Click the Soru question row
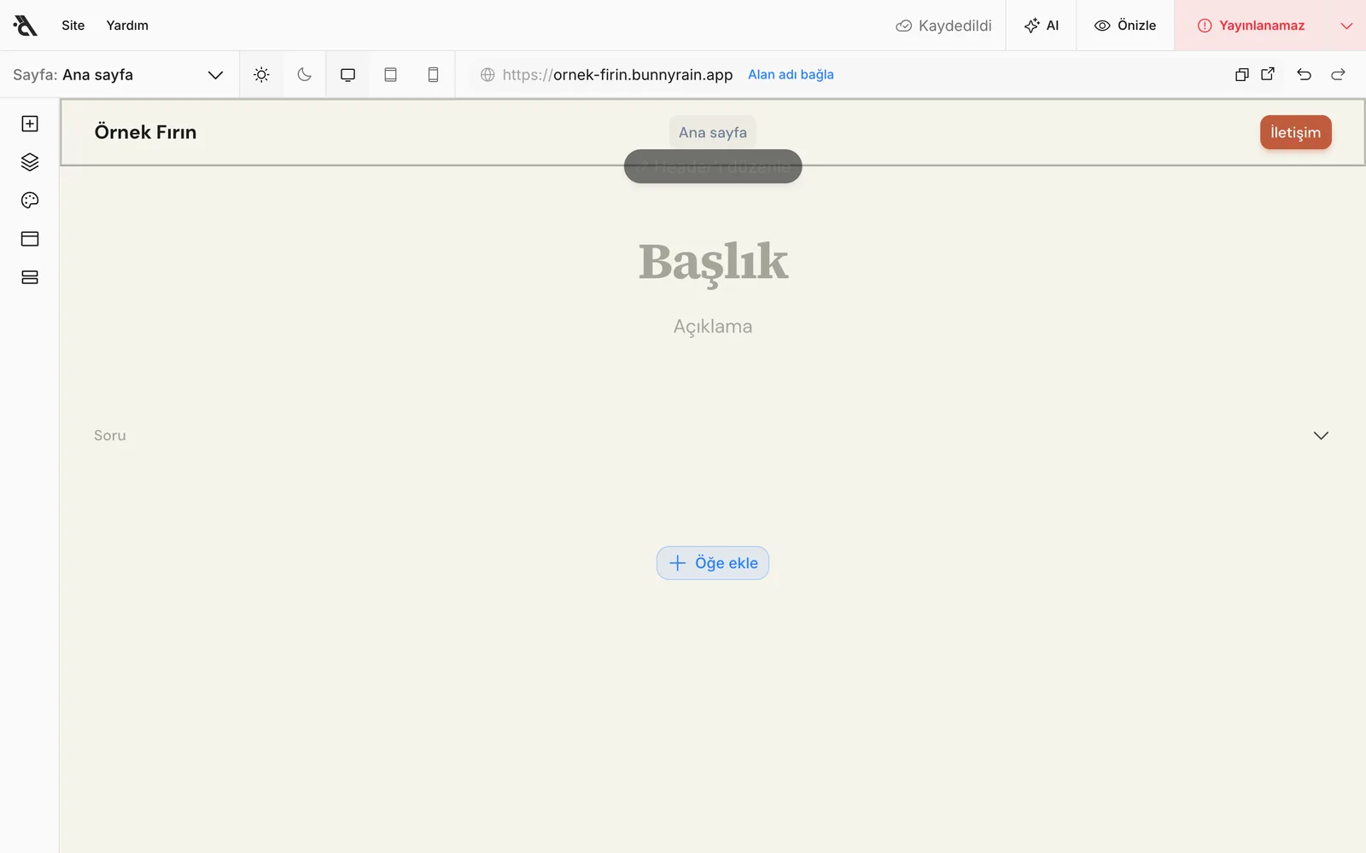This screenshot has height=853, width=1366. tap(712, 436)
